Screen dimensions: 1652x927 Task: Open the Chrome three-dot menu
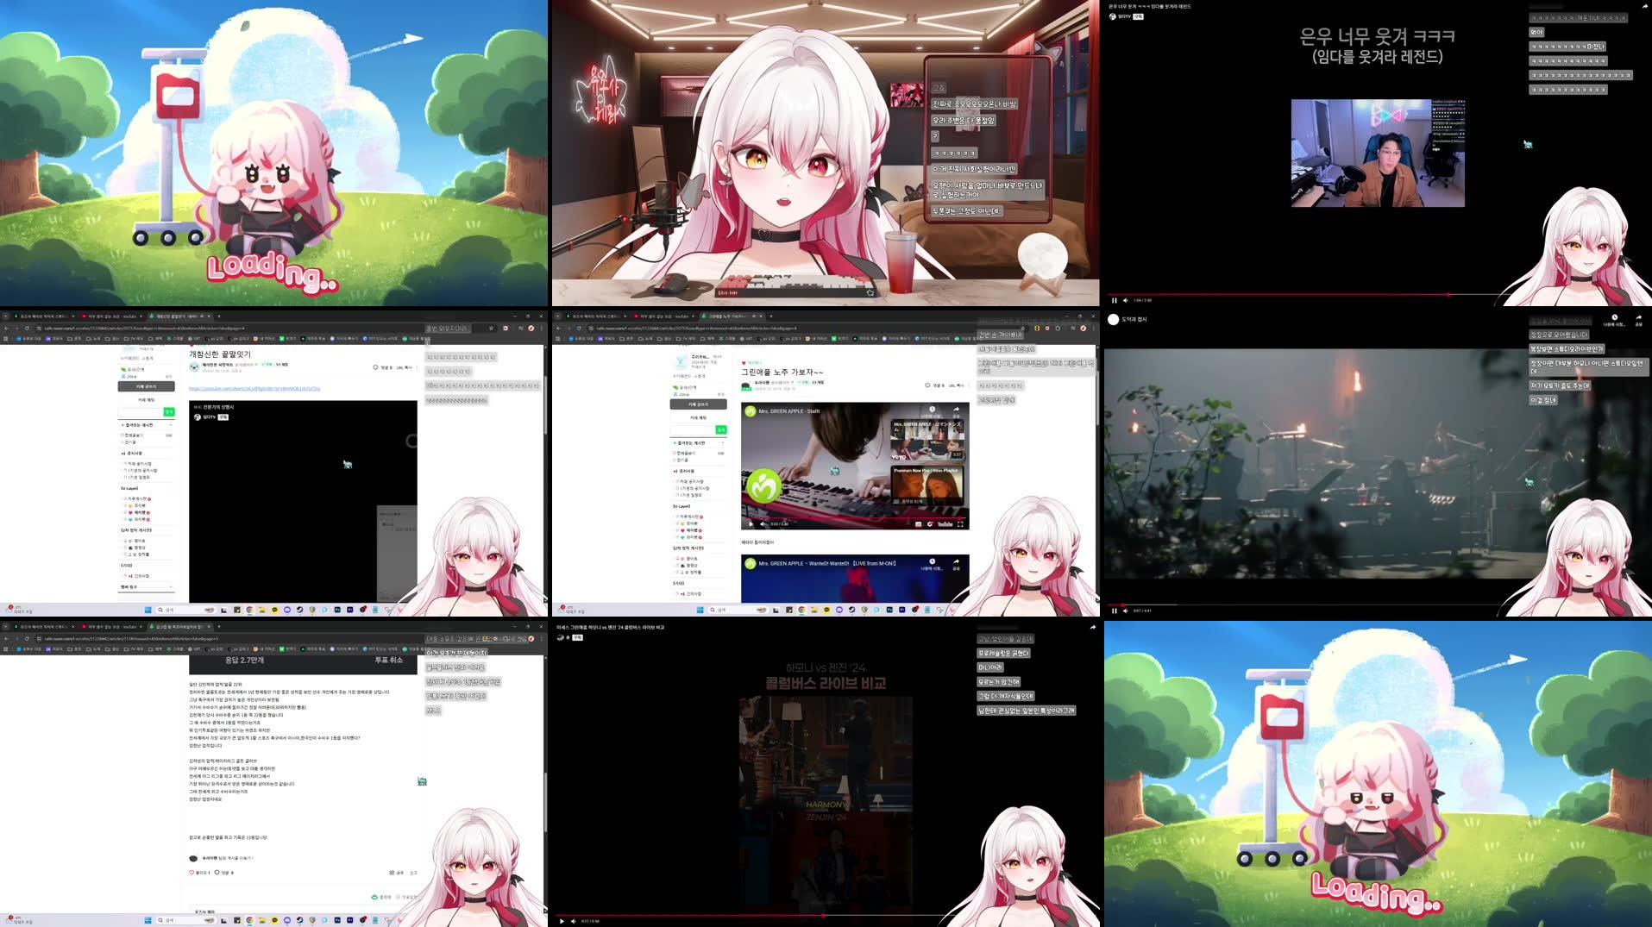point(543,328)
